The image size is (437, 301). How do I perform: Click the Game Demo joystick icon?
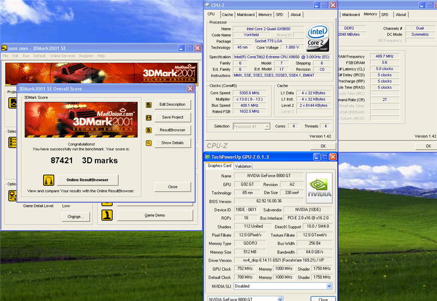pyautogui.click(x=107, y=215)
